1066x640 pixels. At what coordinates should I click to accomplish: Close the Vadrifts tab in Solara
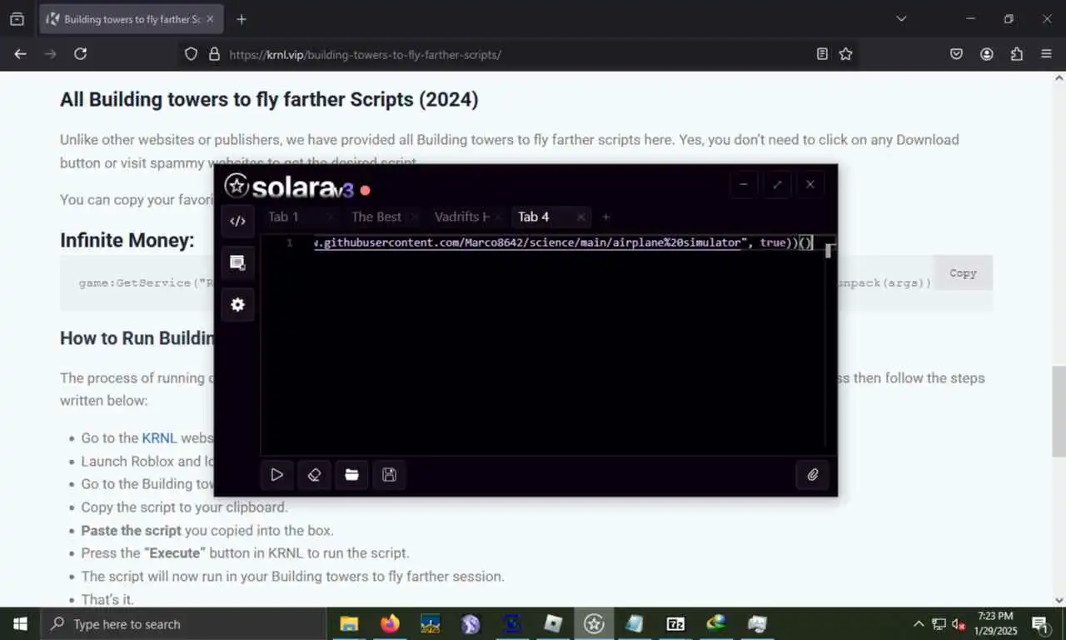click(x=497, y=217)
